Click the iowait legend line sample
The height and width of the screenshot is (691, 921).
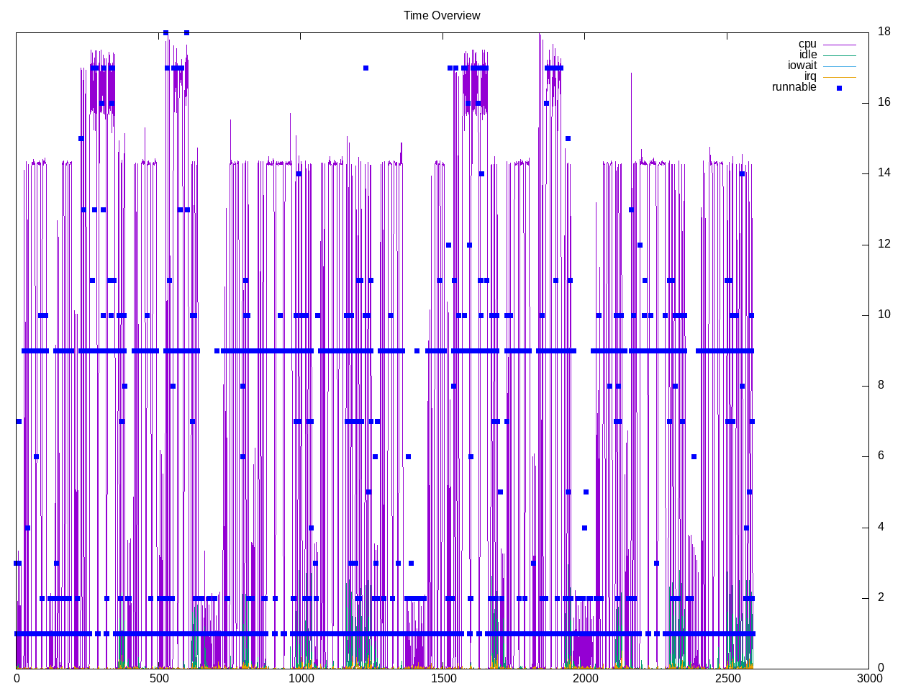839,66
